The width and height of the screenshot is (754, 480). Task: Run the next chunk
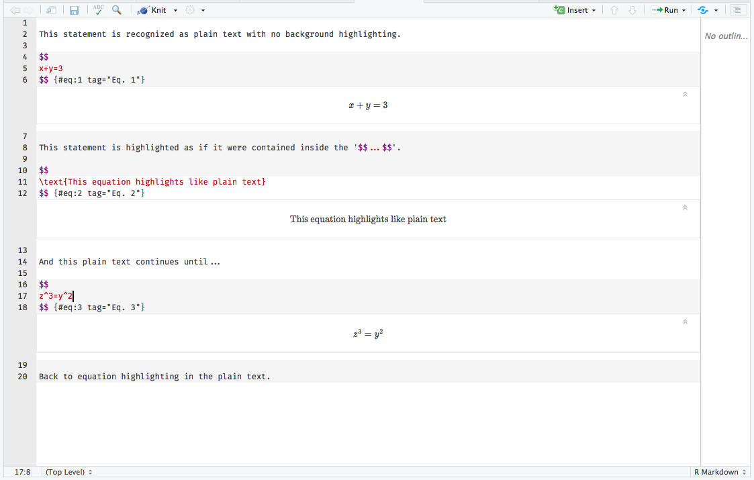631,9
